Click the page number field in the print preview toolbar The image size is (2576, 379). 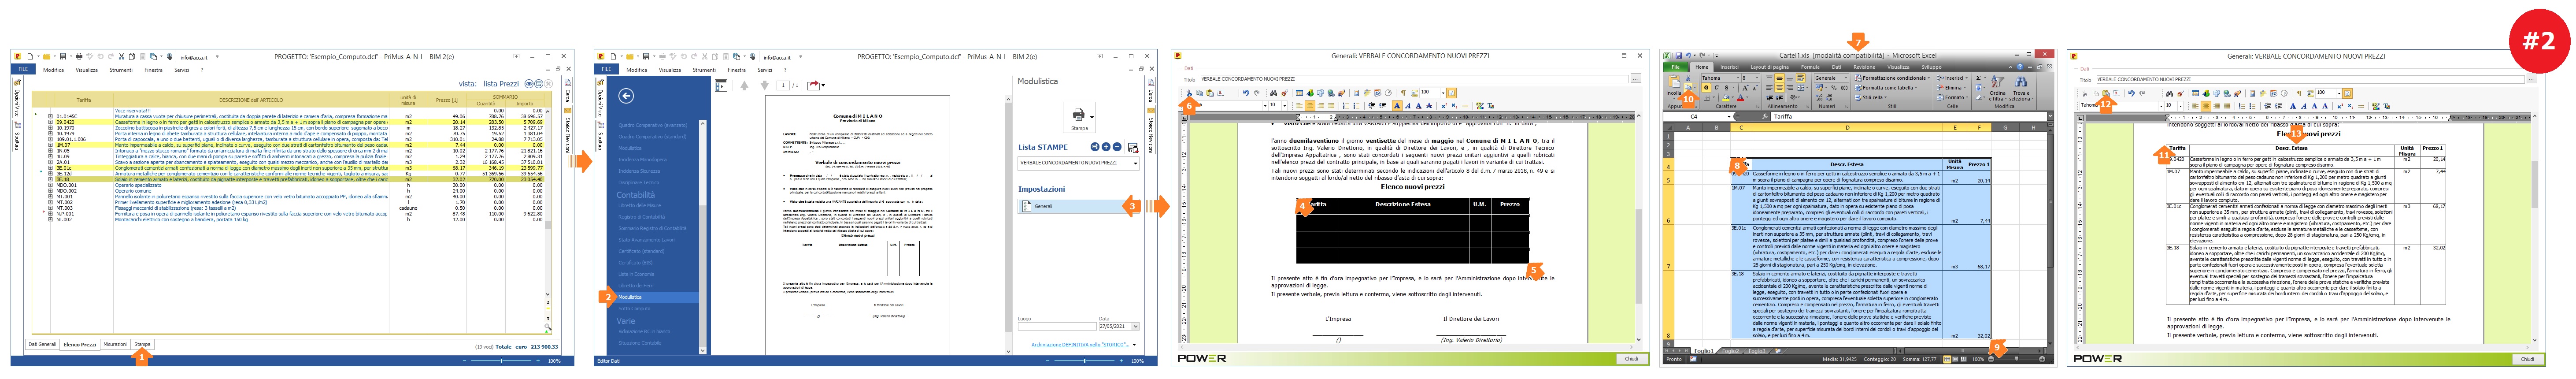pyautogui.click(x=783, y=85)
